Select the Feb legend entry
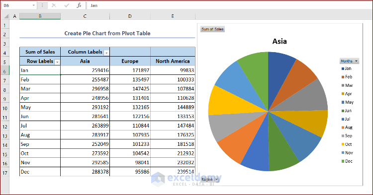373x195 pixels. [x=347, y=77]
